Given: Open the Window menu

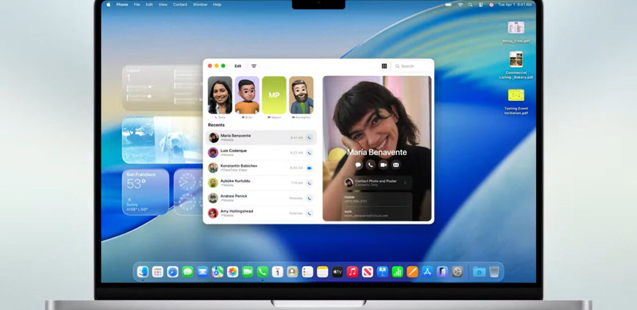Looking at the screenshot, I should (200, 5).
